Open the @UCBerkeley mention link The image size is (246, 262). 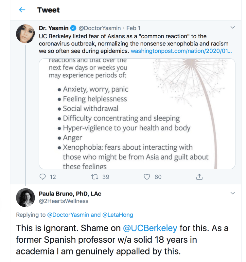pos(150,228)
